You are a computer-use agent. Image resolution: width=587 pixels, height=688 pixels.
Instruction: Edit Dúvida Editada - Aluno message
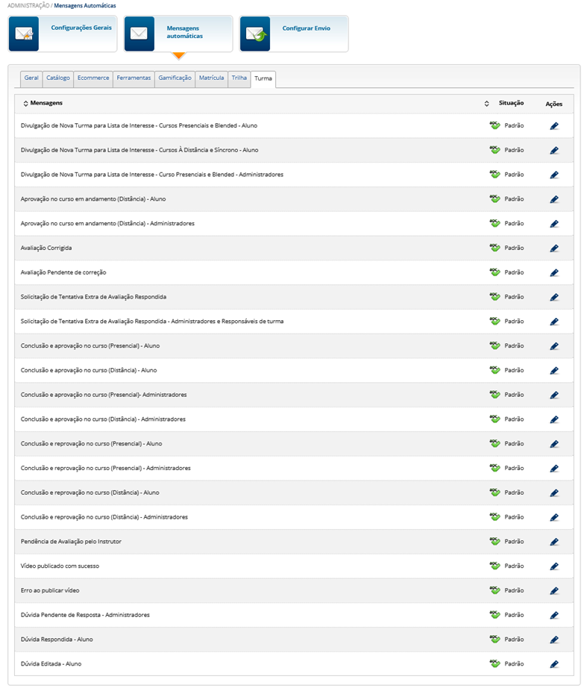(x=554, y=664)
